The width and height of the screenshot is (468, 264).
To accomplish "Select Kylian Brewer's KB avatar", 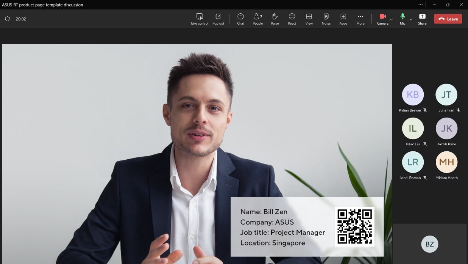I will click(x=413, y=95).
